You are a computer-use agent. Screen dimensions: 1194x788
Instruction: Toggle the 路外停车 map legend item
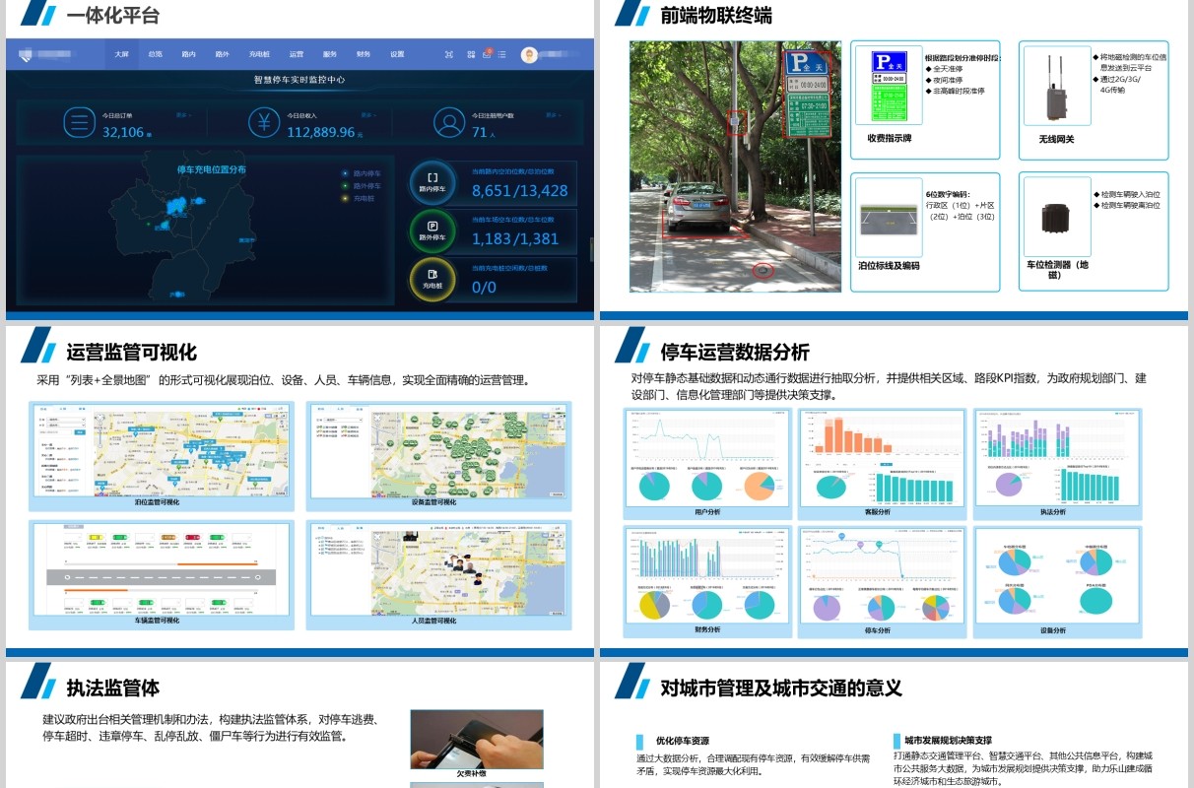(362, 185)
